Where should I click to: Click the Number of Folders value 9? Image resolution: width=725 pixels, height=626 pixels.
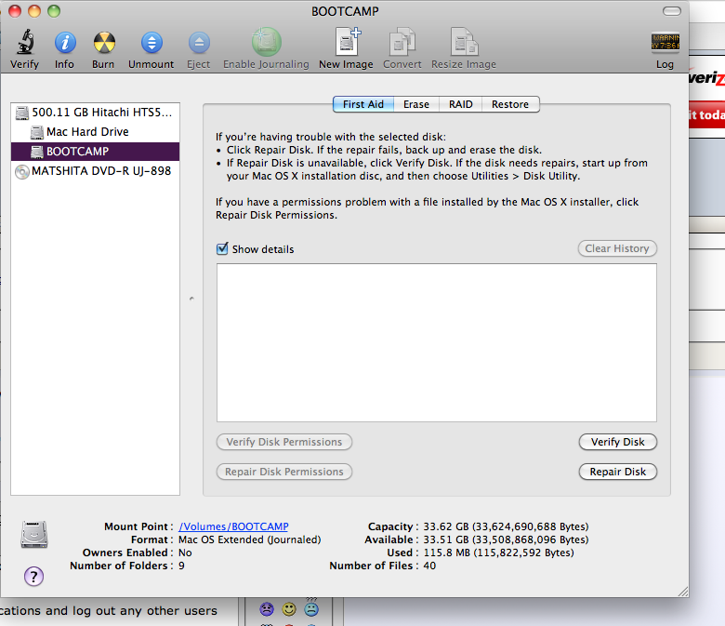click(x=181, y=566)
